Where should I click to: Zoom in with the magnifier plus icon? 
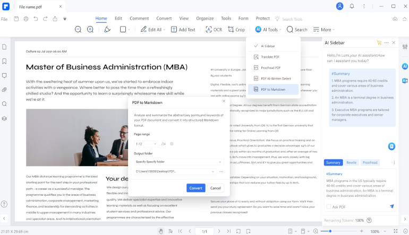pyautogui.click(x=90, y=29)
